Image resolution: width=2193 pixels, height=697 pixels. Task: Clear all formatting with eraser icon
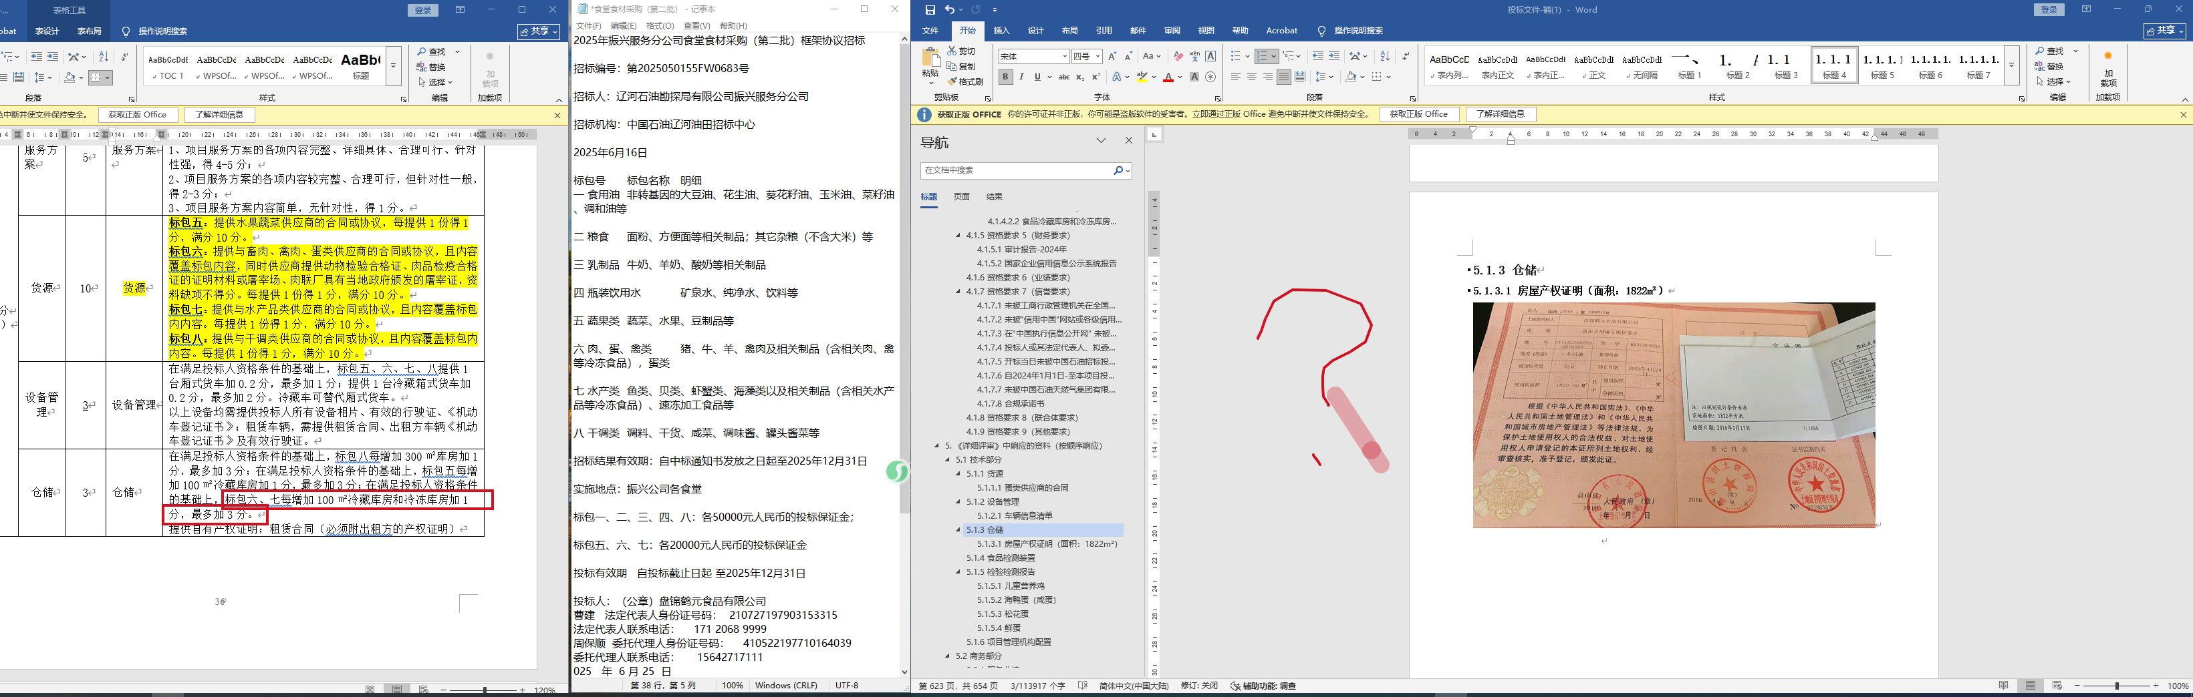[x=1178, y=56]
